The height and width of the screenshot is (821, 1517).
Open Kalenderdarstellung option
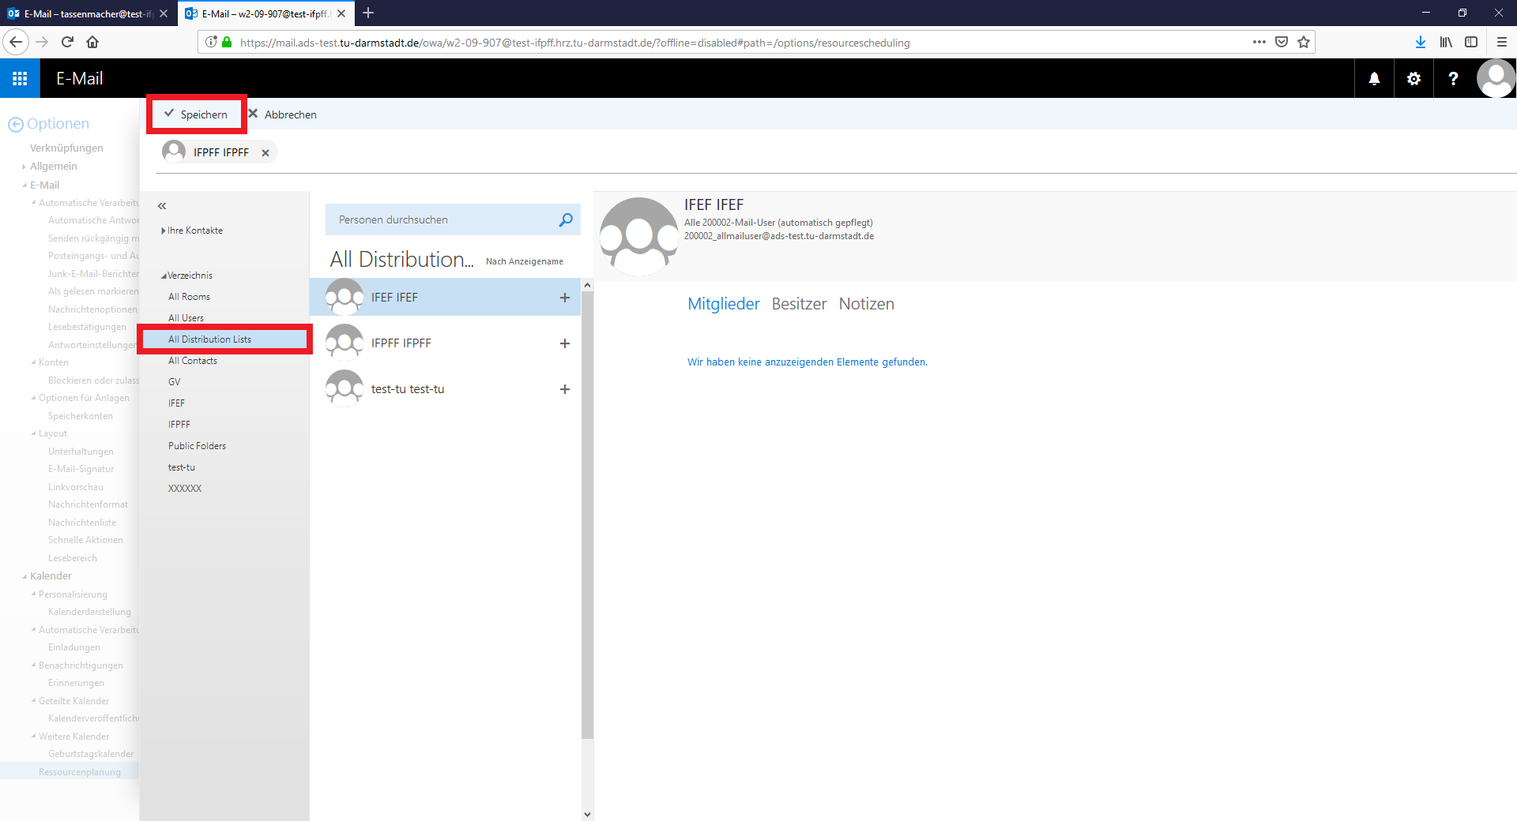(x=89, y=612)
